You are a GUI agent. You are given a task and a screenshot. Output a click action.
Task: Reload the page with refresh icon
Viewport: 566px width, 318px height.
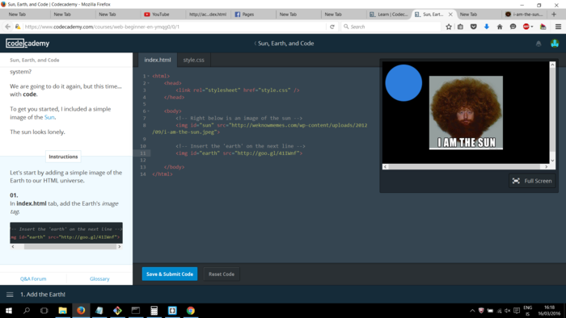click(x=332, y=27)
